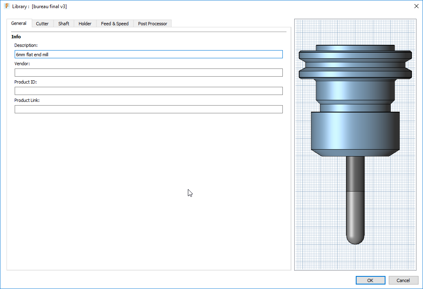Click the tool holder 3D preview

point(355,145)
